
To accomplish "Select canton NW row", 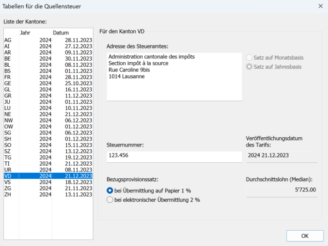I will (x=48, y=120).
